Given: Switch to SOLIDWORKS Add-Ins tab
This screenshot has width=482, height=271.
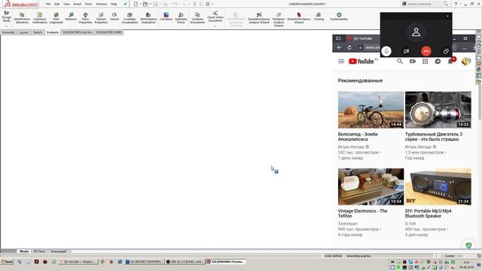Looking at the screenshot, I should 77,32.
